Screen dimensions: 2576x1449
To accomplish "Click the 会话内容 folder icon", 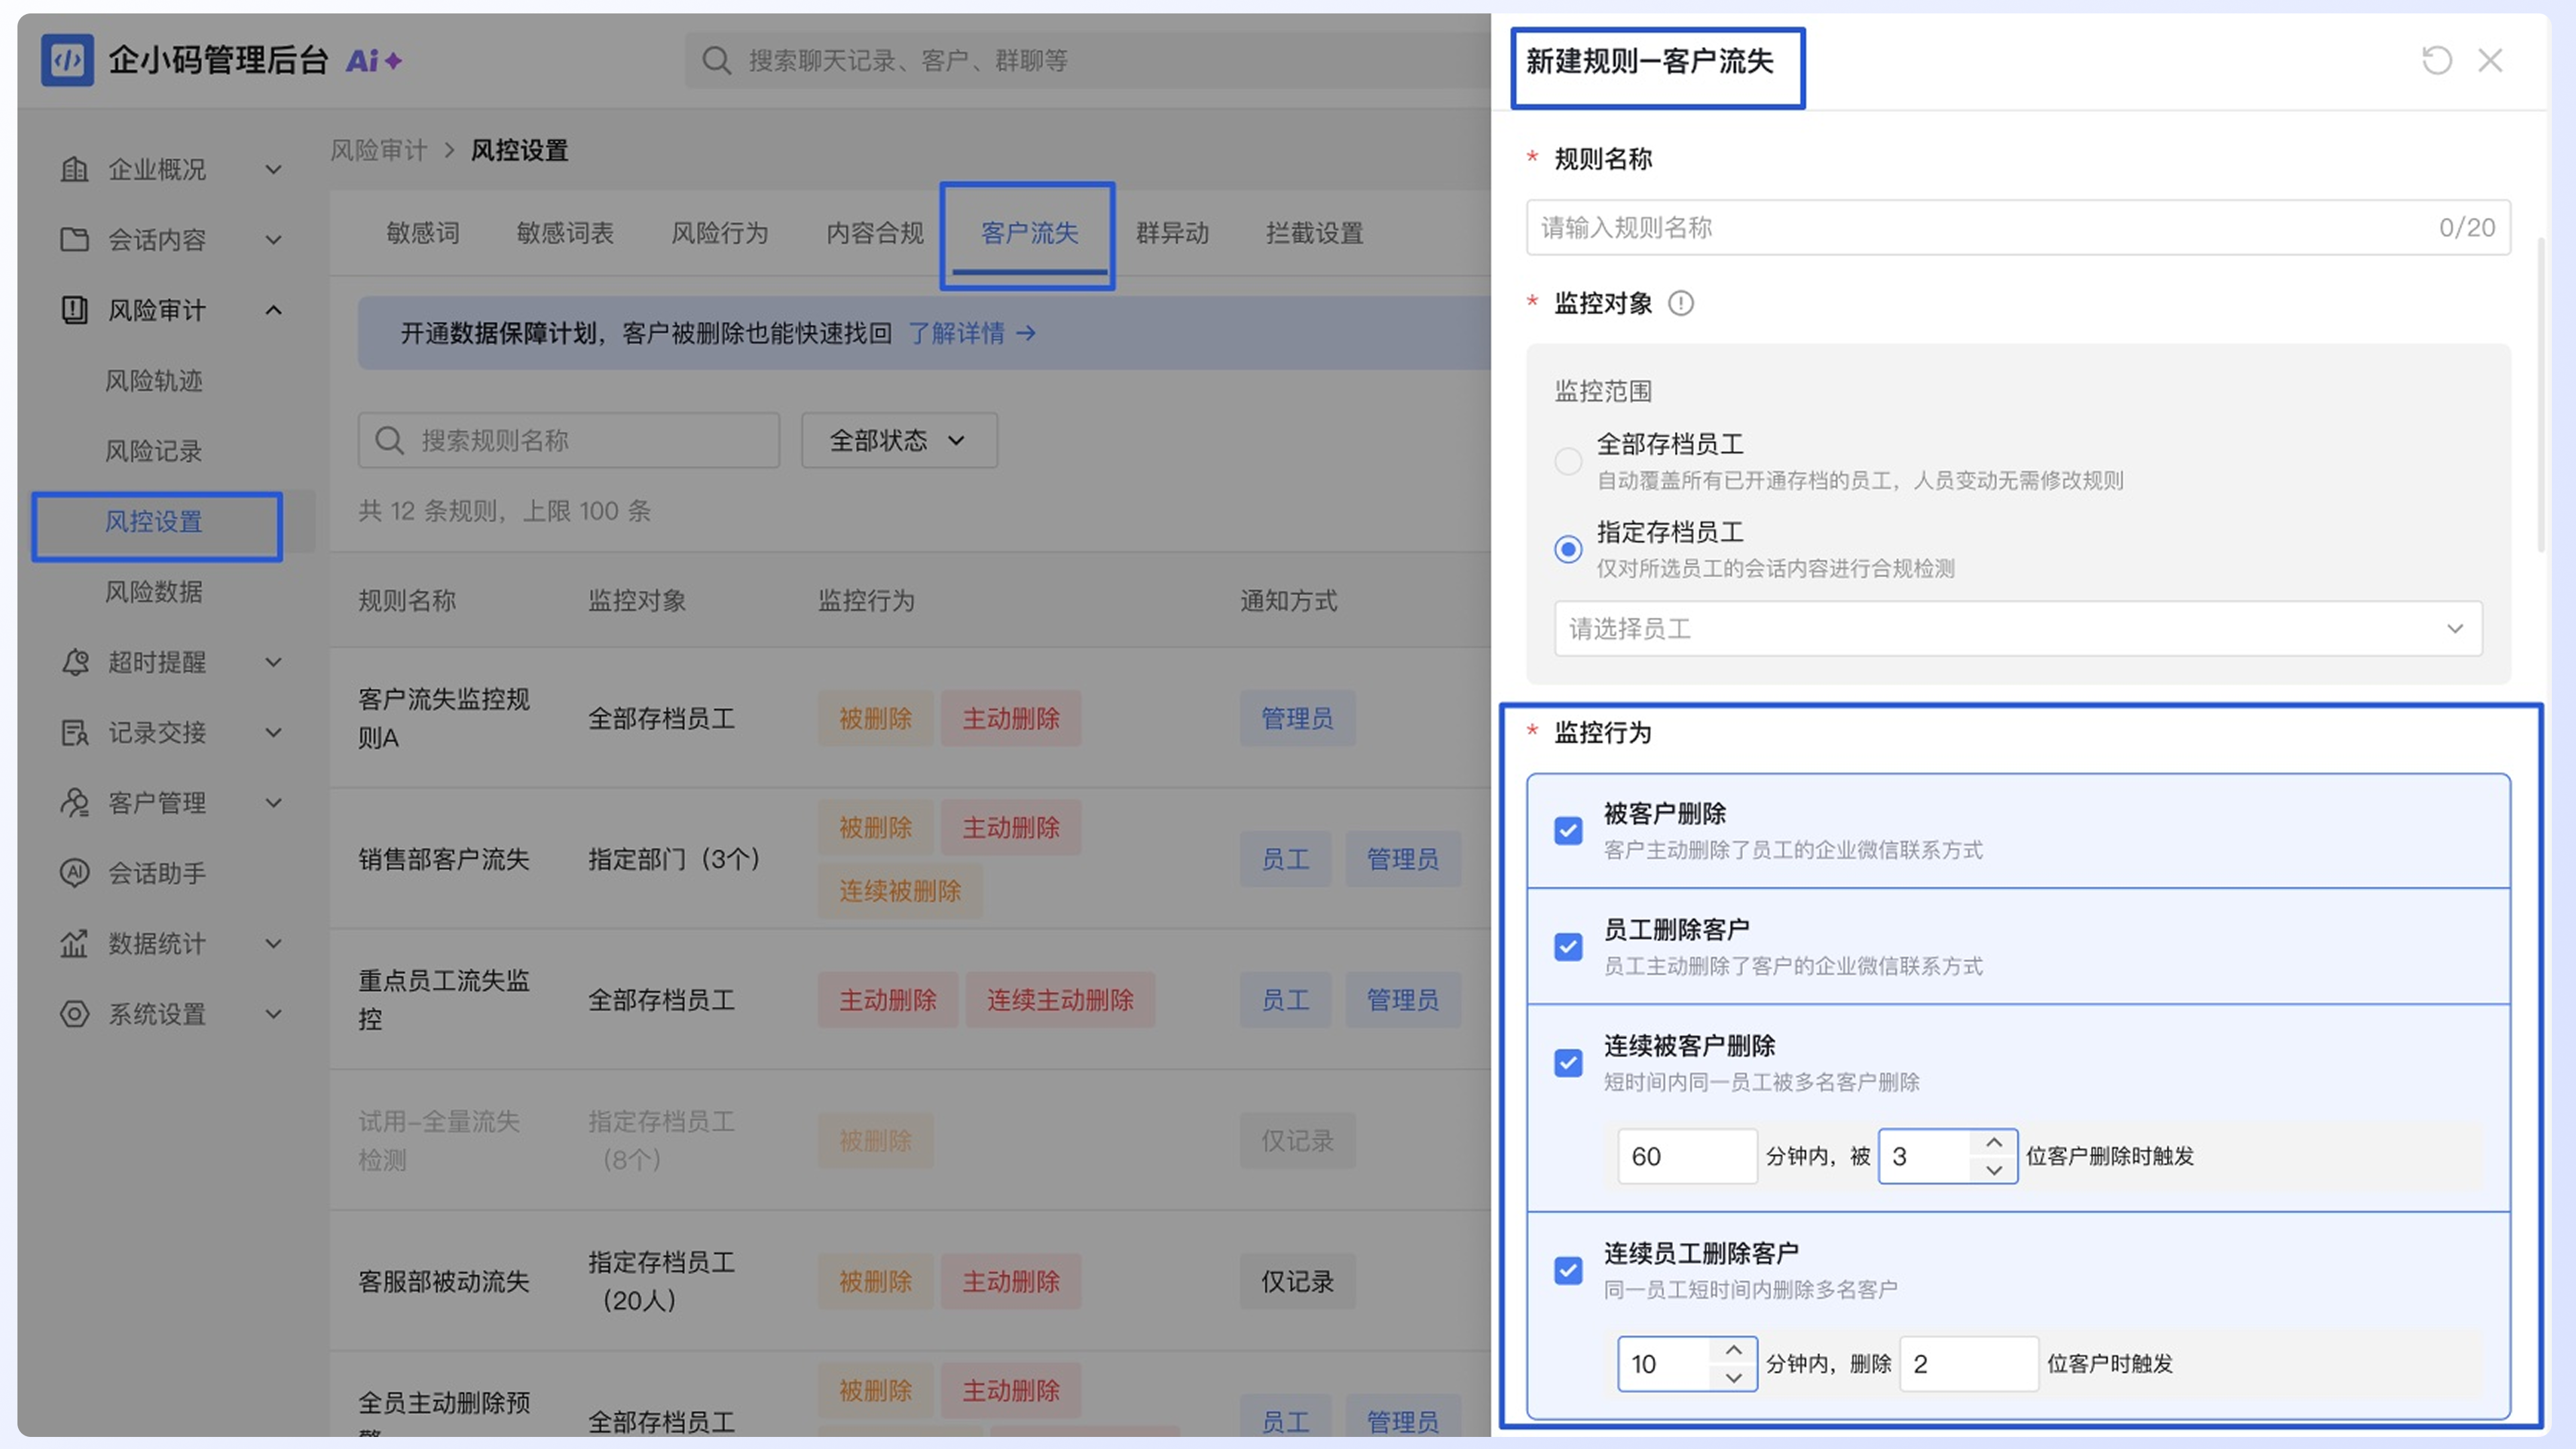I will [x=74, y=239].
